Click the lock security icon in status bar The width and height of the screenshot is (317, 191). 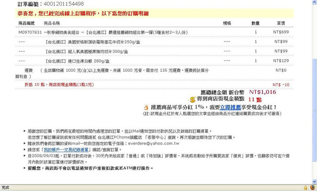click(305, 188)
